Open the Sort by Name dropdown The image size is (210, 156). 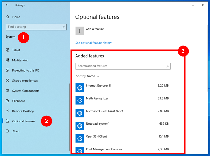[x=88, y=76]
